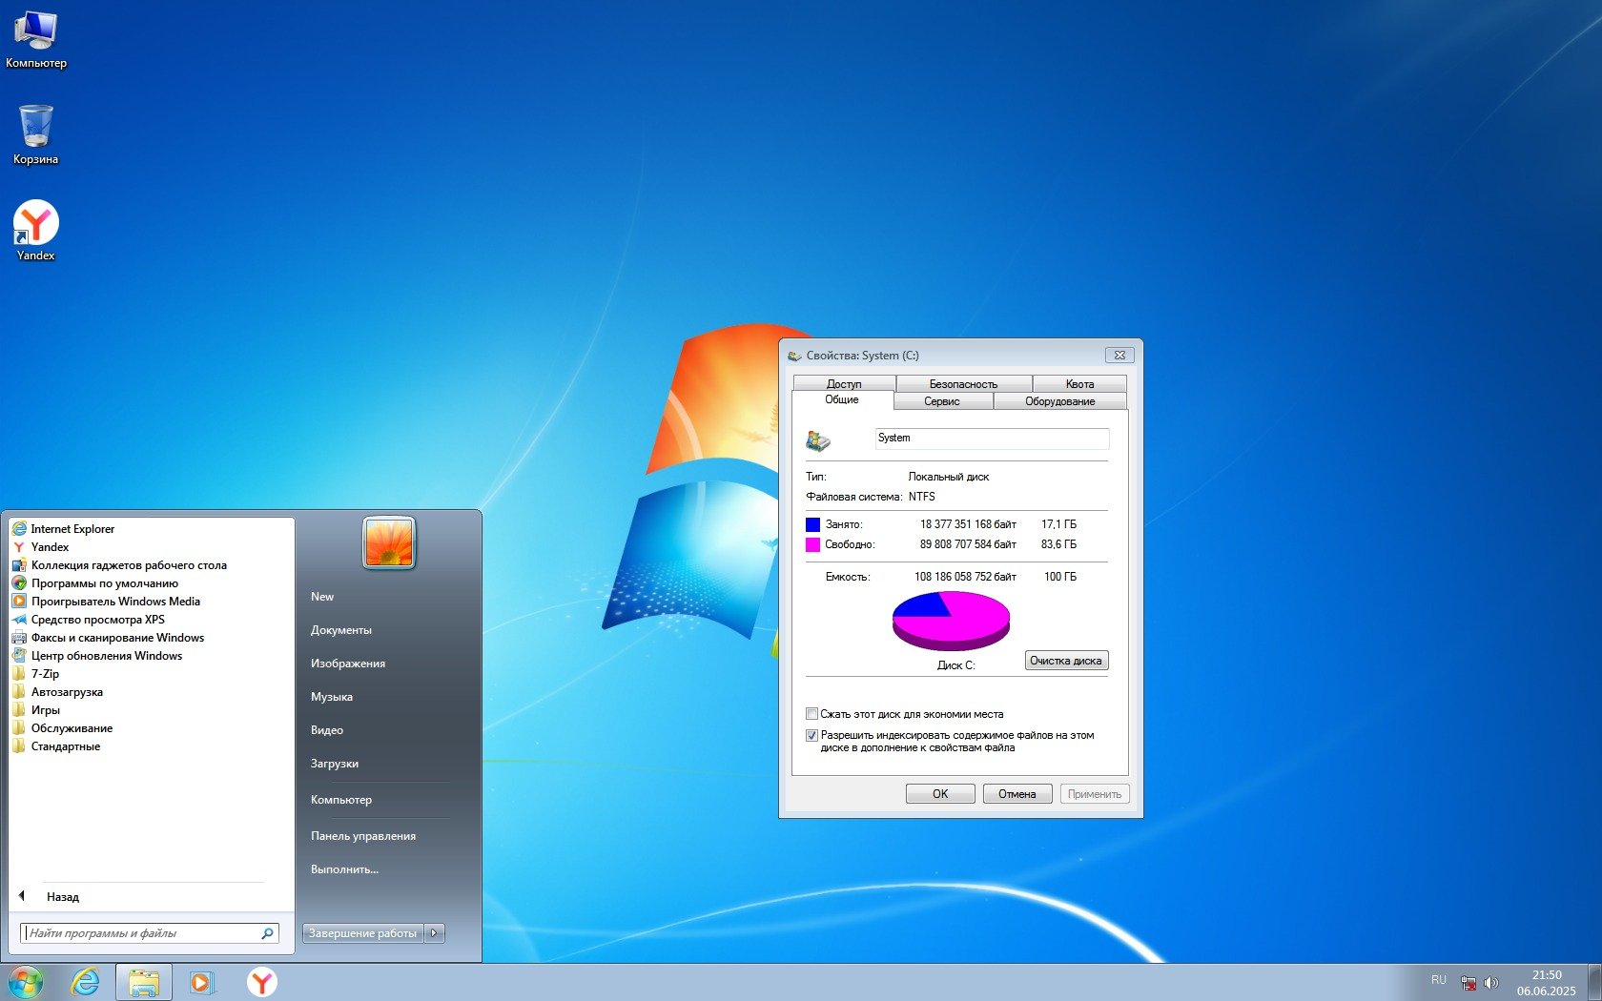This screenshot has height=1001, width=1602.
Task: Click the blue Занято color swatch
Action: pyautogui.click(x=812, y=524)
